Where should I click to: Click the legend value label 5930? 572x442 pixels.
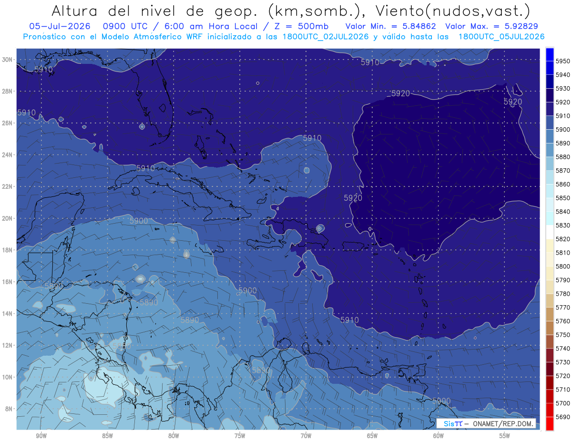pos(562,89)
